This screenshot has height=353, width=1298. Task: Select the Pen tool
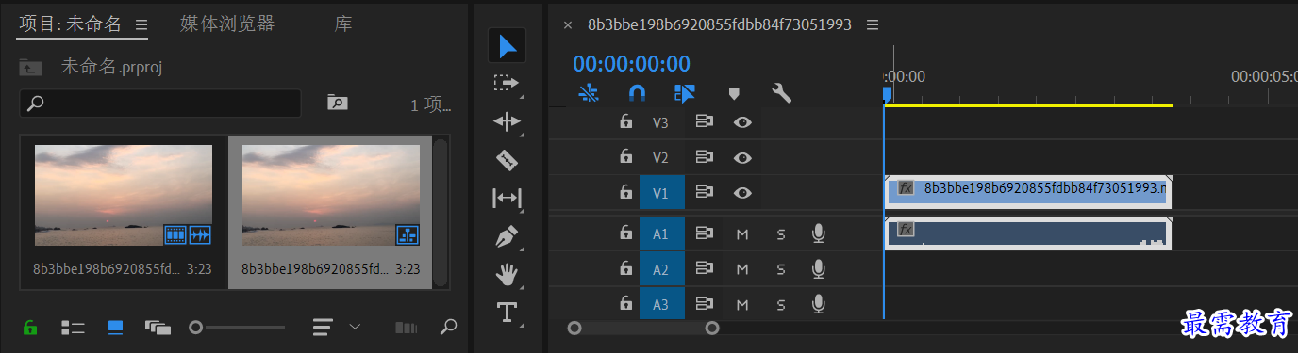point(507,236)
